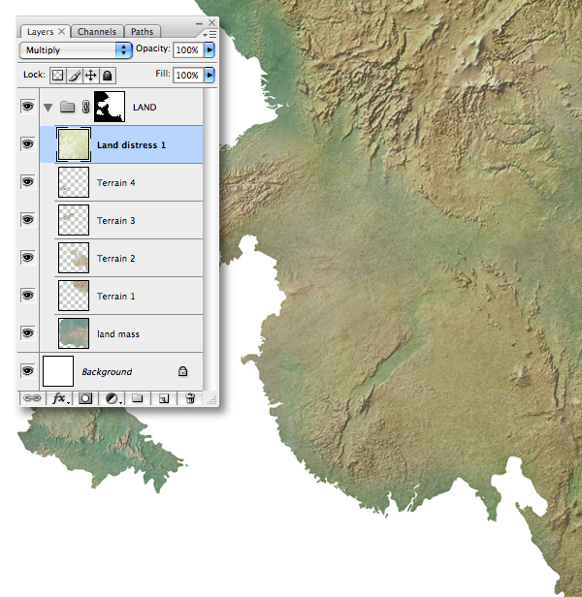582x597 pixels.
Task: Select the LAND group mask thumbnail
Action: coord(110,107)
